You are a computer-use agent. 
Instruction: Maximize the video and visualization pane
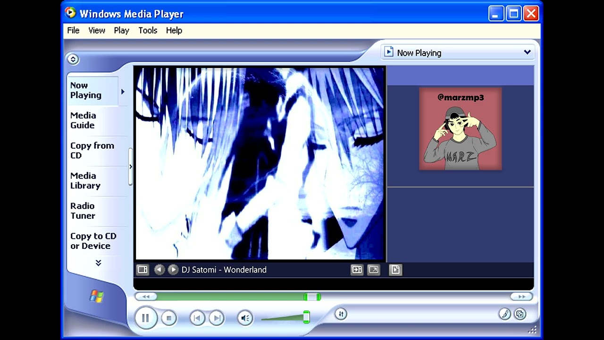coord(357,270)
